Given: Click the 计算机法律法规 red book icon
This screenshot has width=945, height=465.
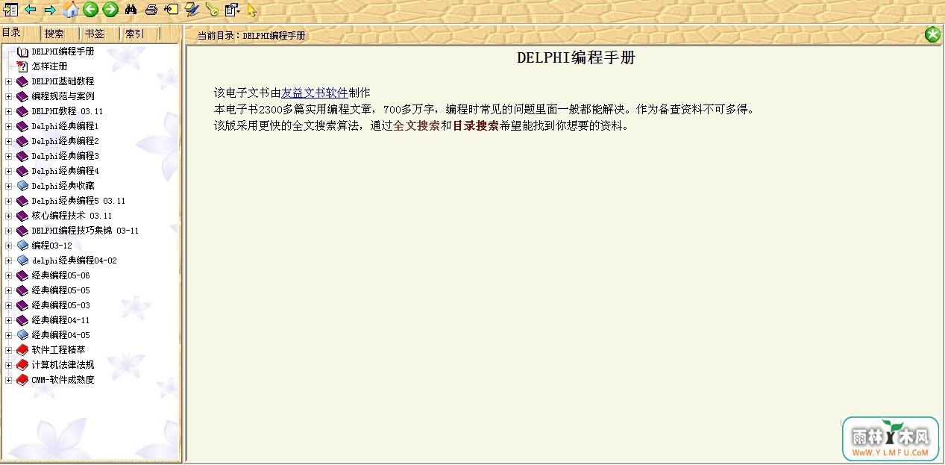Looking at the screenshot, I should [x=22, y=365].
